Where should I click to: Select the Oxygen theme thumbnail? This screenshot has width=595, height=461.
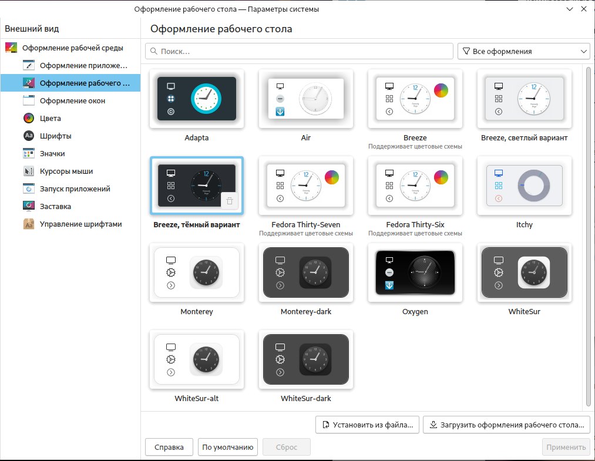415,272
